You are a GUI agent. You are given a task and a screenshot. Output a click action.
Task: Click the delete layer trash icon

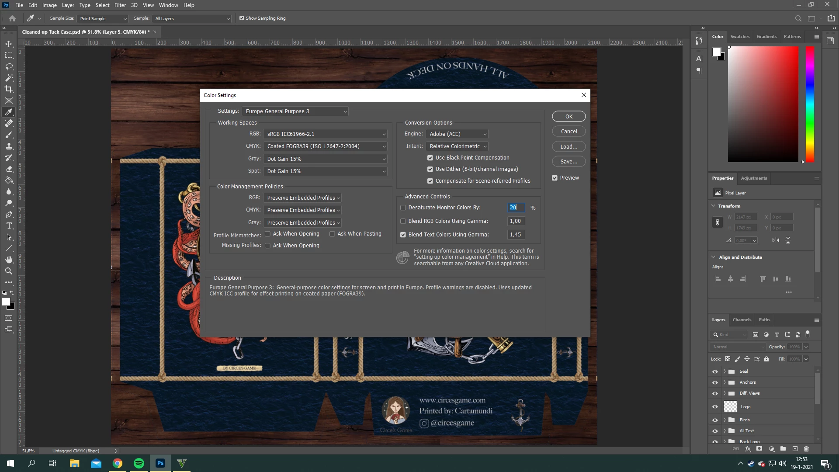(x=806, y=449)
